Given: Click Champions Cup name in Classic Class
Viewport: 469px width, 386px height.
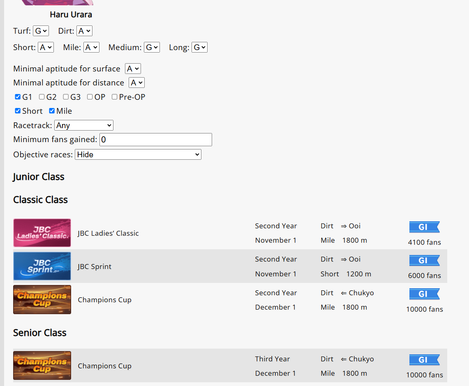Looking at the screenshot, I should [105, 300].
